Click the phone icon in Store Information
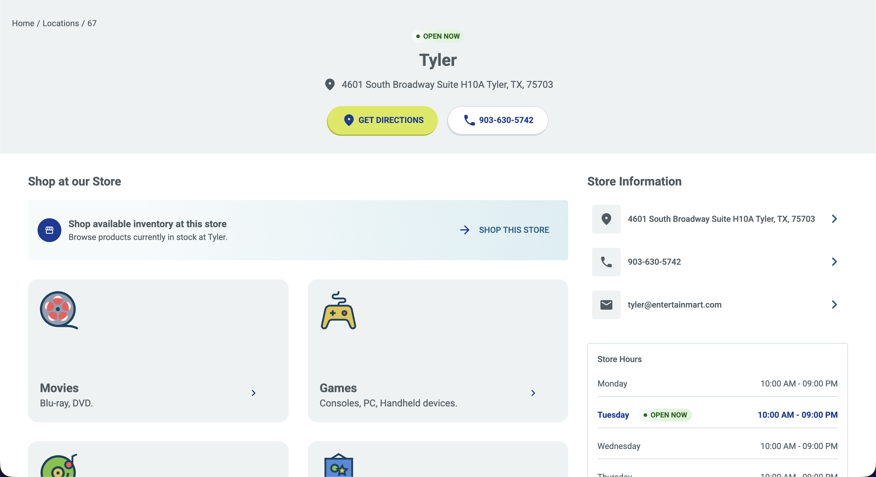Image resolution: width=876 pixels, height=477 pixels. [606, 262]
